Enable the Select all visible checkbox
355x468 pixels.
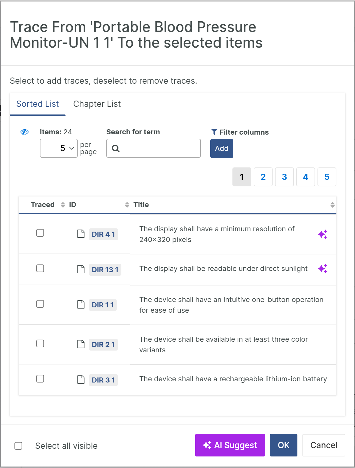(18, 446)
